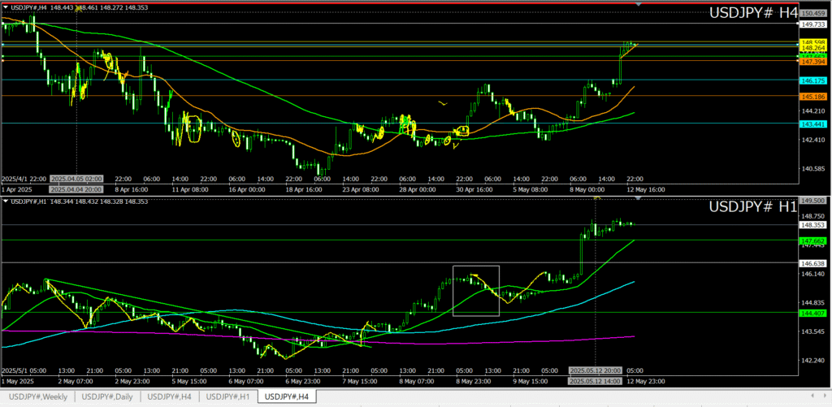The image size is (832, 407).
Task: Click the right tab-scroll arrow
Action: point(825,396)
